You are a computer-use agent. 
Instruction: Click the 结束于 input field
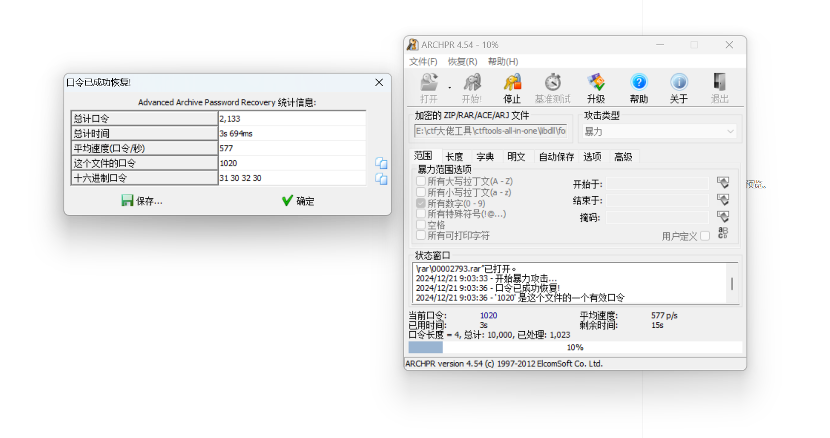657,200
